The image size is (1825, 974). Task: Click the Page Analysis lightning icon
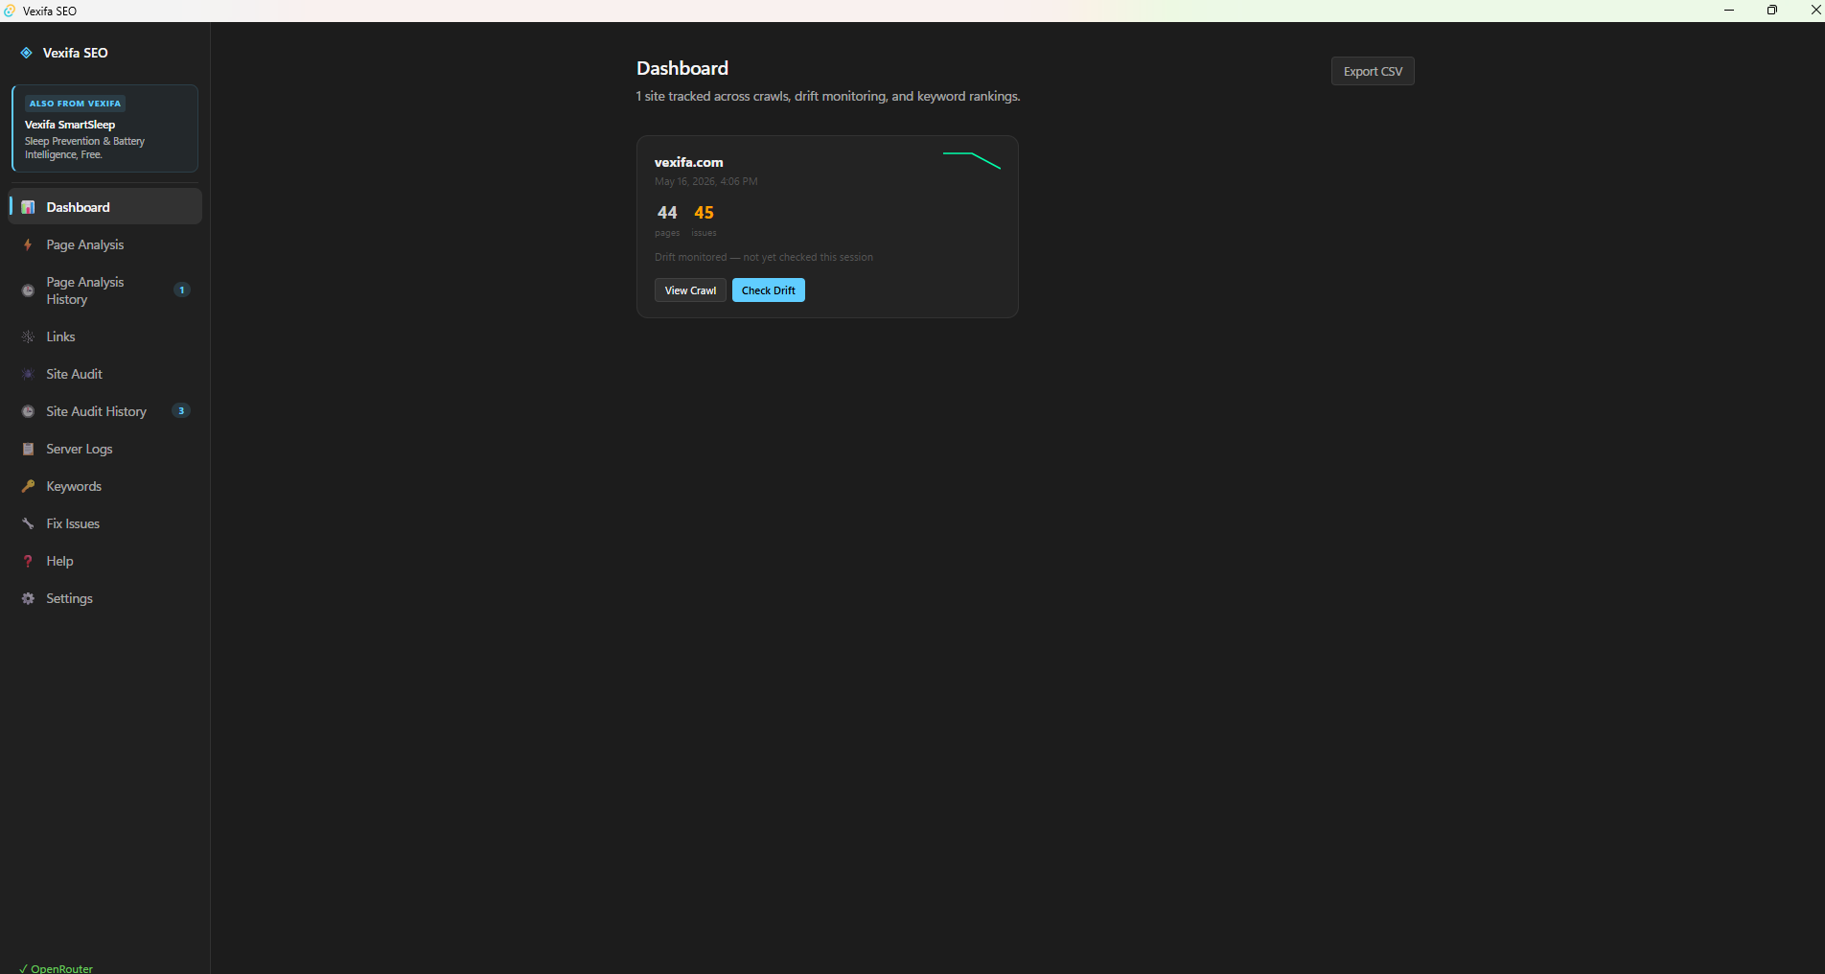[28, 244]
